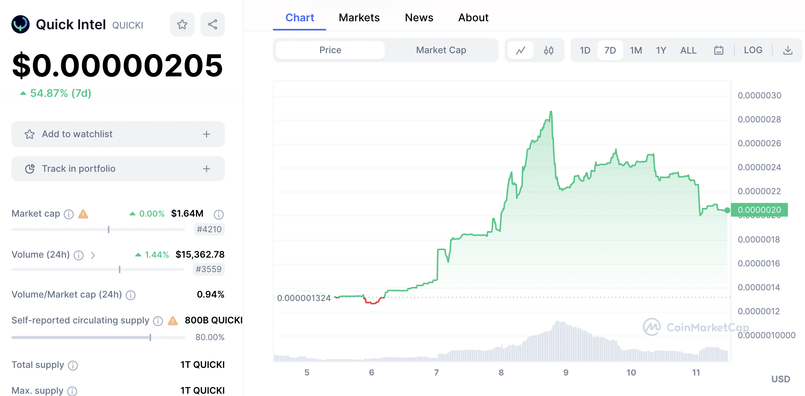Click the $0.00000205 price value
Viewport: 805px width, 396px height.
click(x=117, y=65)
